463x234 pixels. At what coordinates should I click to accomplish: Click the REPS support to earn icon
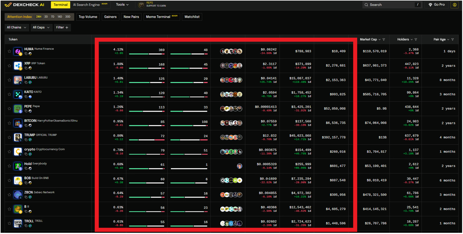[x=141, y=5]
